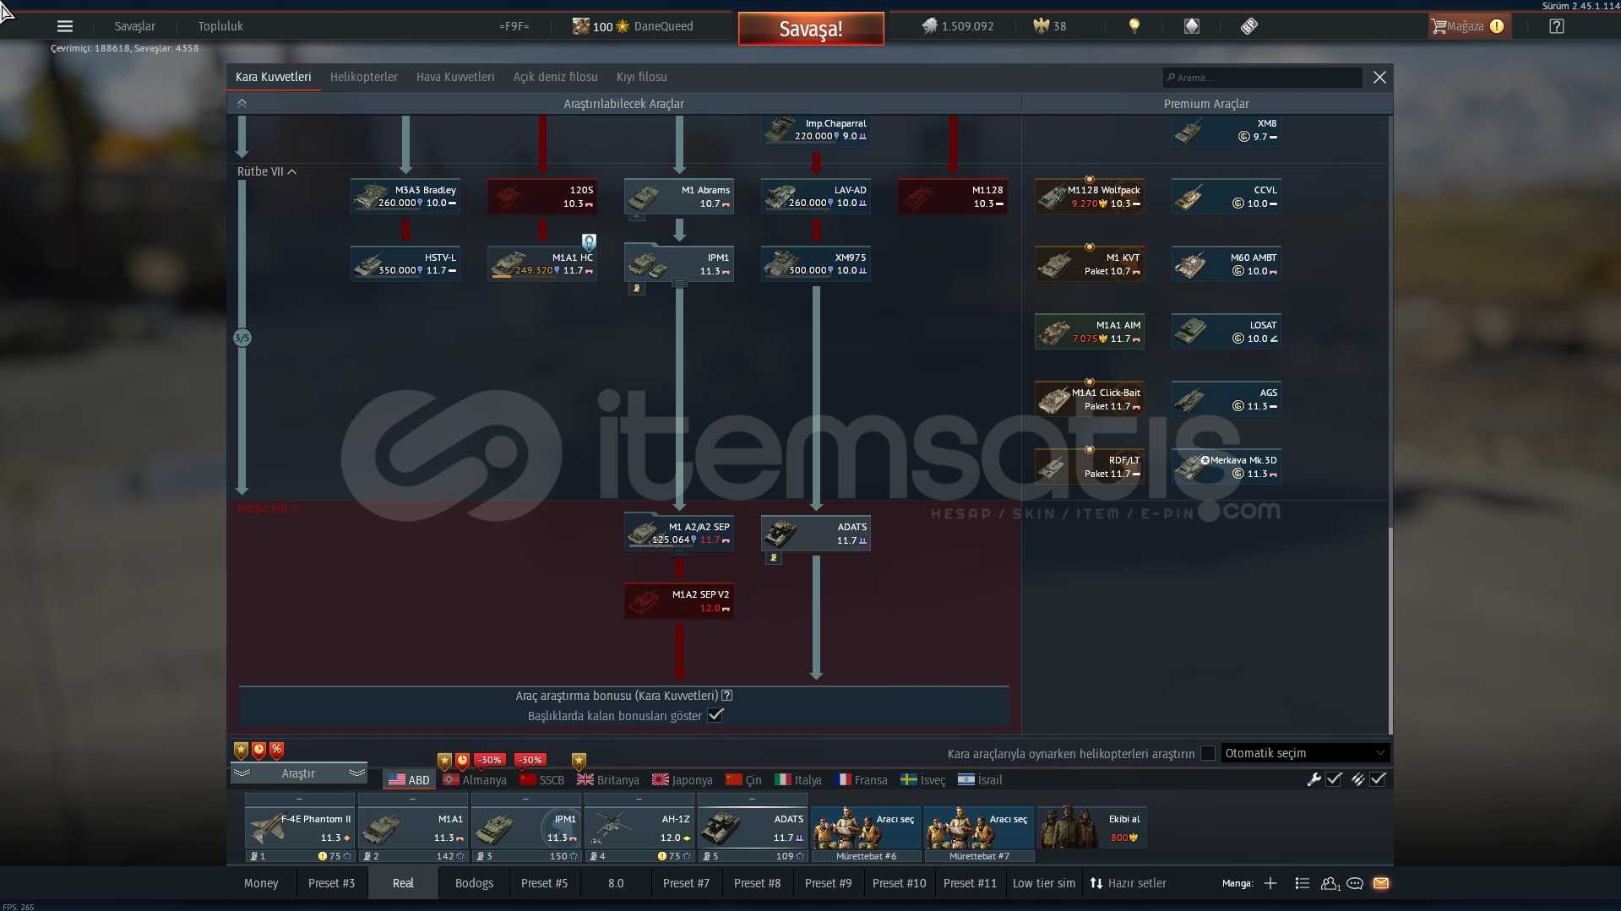Open the mail envelope icon

click(1381, 883)
